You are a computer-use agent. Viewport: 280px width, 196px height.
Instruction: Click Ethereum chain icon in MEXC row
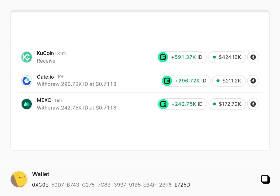click(253, 104)
